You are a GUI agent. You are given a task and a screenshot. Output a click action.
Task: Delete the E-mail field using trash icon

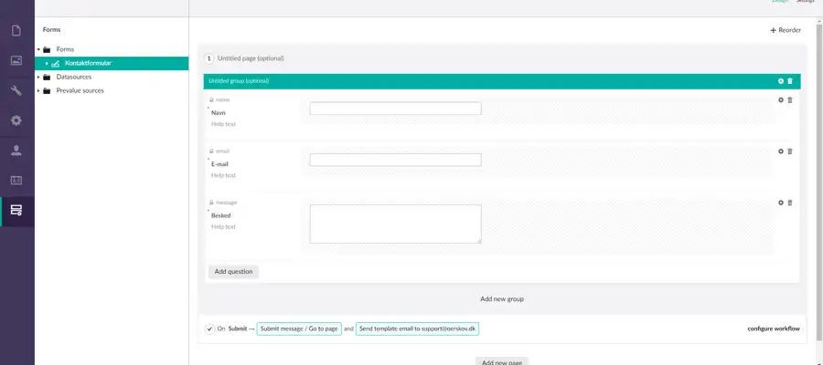[790, 151]
